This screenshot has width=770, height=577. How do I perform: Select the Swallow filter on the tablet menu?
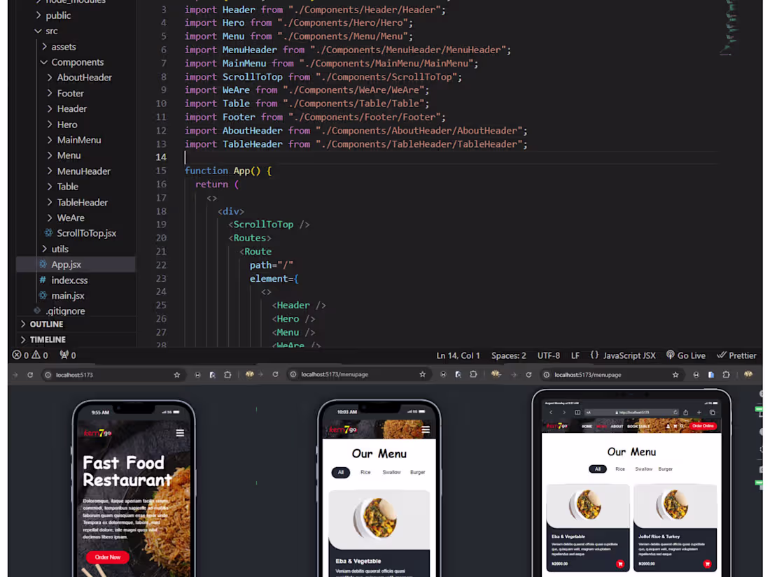pos(644,469)
